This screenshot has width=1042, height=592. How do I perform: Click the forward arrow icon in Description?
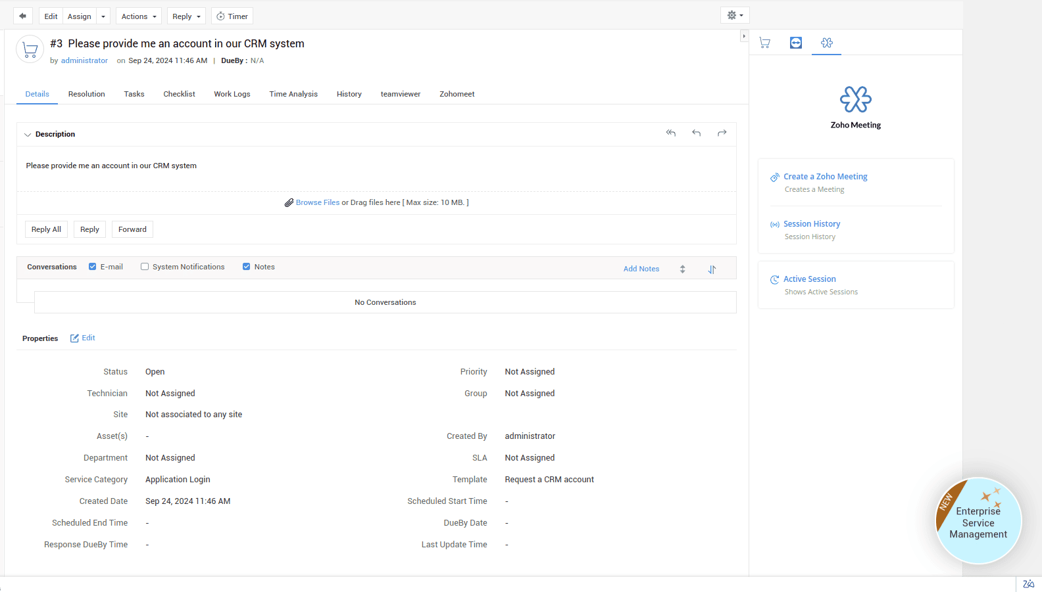pos(722,133)
